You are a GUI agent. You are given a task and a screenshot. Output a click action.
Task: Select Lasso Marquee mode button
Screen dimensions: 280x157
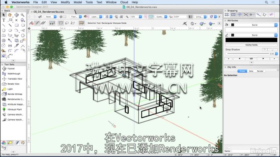(x=67, y=23)
